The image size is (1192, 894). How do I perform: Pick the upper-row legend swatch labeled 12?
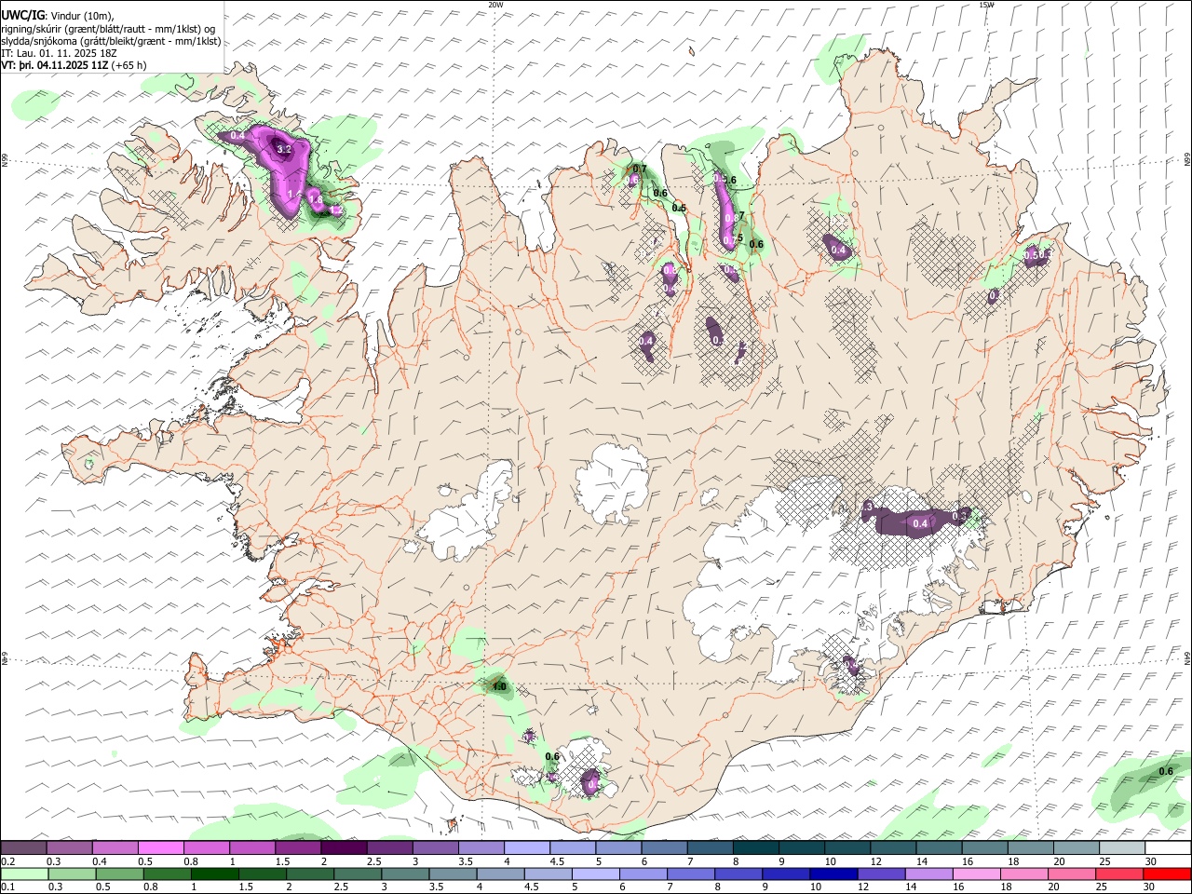pyautogui.click(x=894, y=848)
